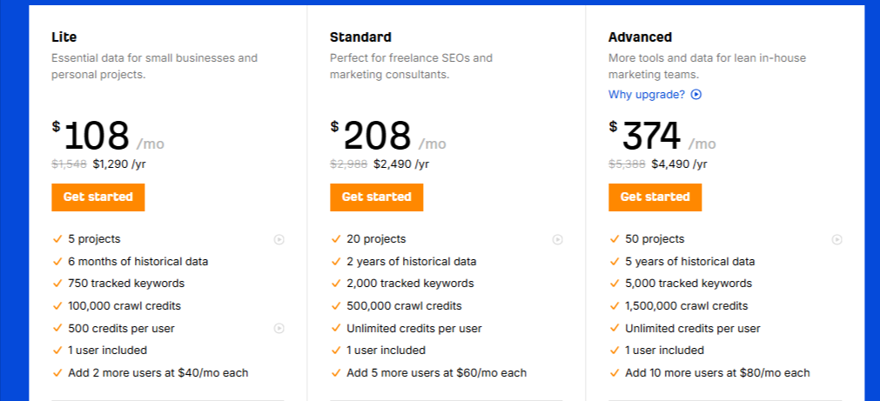This screenshot has height=401, width=880.
Task: Click Add 2 more users at $40/mo
Action: pos(158,373)
